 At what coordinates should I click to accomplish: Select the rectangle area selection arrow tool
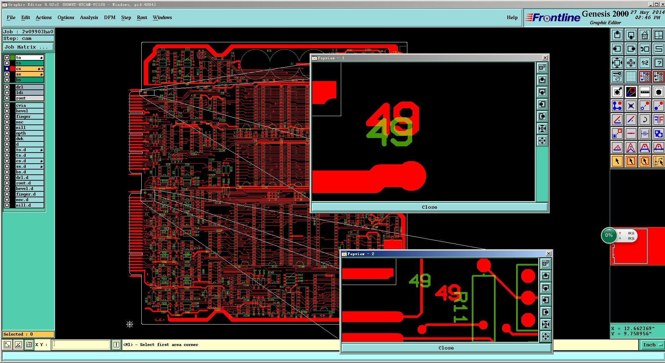coord(631,161)
